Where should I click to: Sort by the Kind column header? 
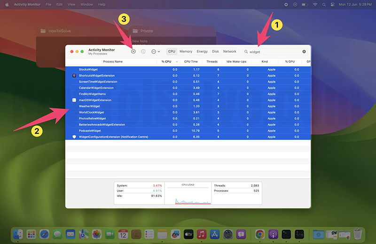[265, 61]
